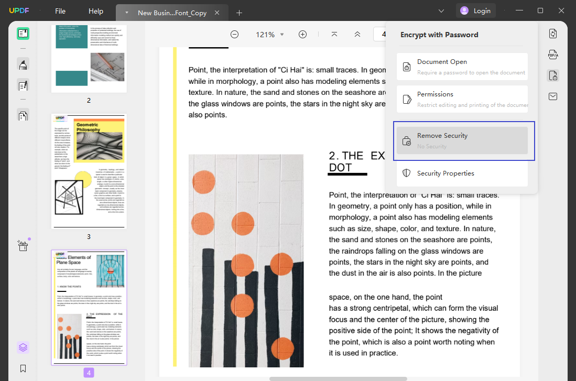
Task: Select the Edit PDF tool
Action: pyautogui.click(x=23, y=85)
